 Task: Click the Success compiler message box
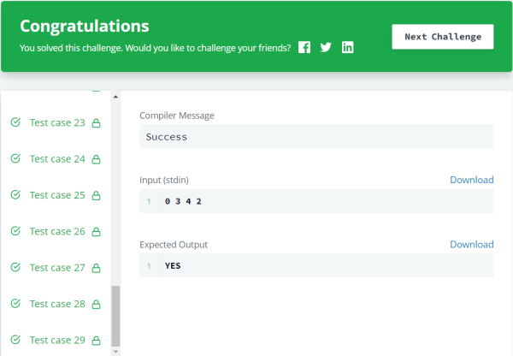316,137
